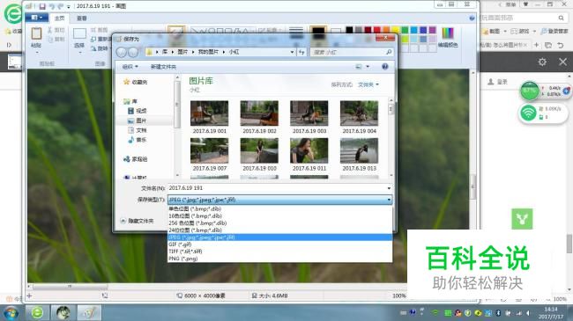Image resolution: width=573 pixels, height=321 pixels.
Task: Open the blue Paint application menu button
Action: [36, 18]
